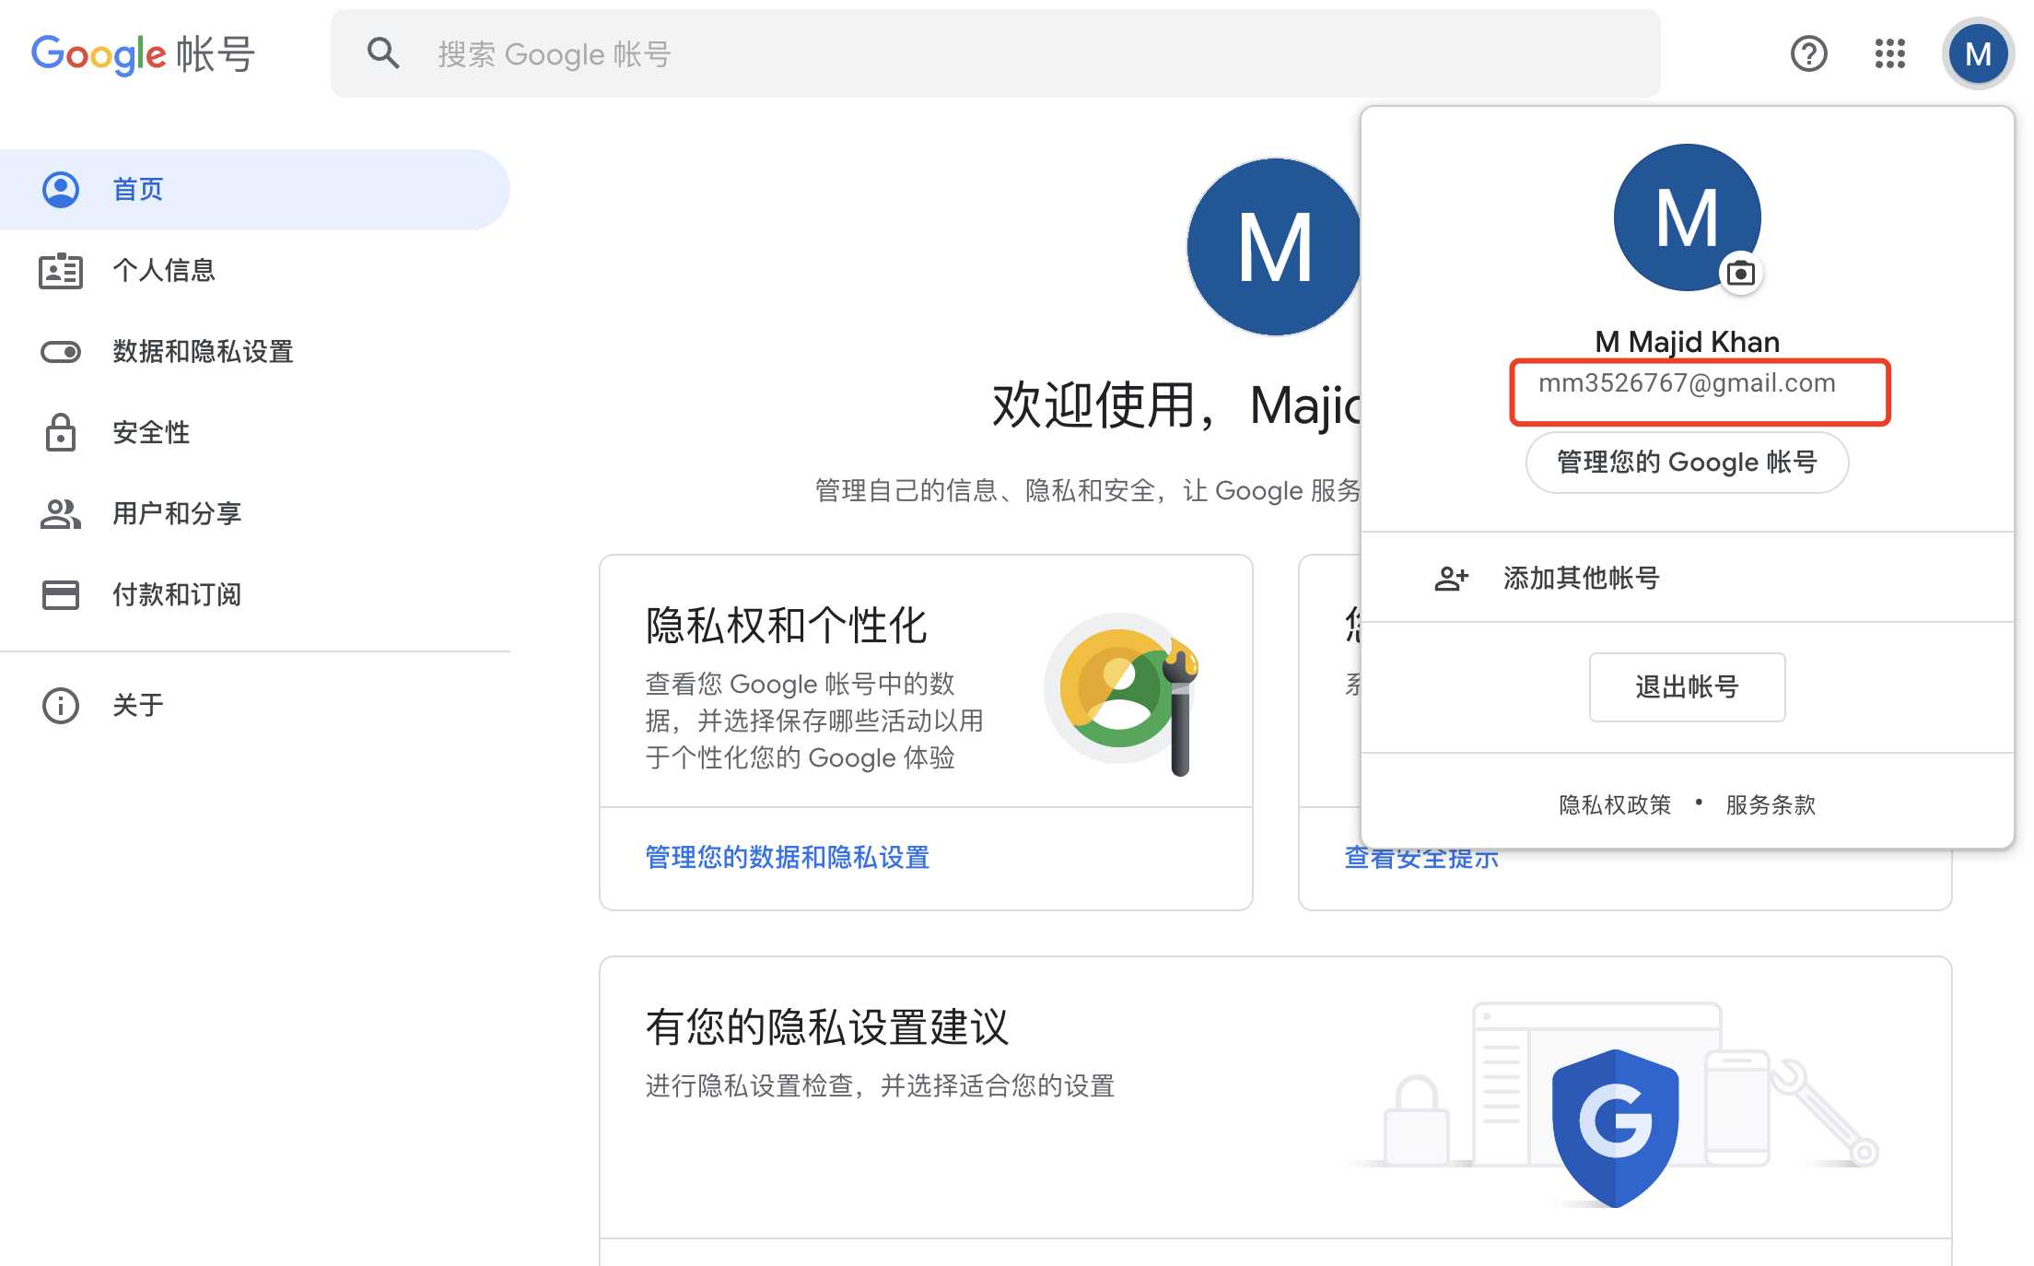Open 付款和订阅 in the sidebar

click(254, 595)
